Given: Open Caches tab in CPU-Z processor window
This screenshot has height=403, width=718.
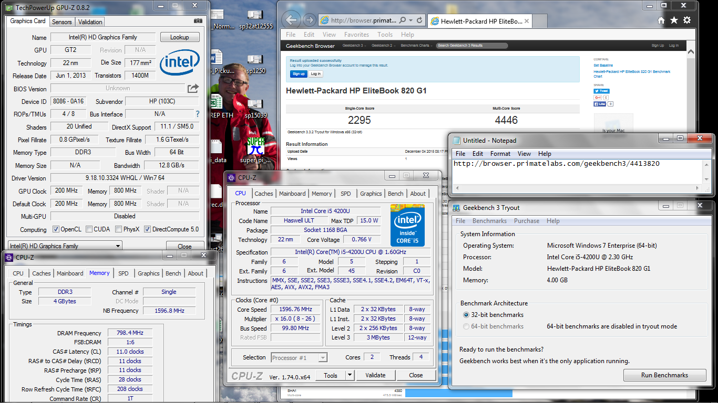Looking at the screenshot, I should pyautogui.click(x=264, y=194).
